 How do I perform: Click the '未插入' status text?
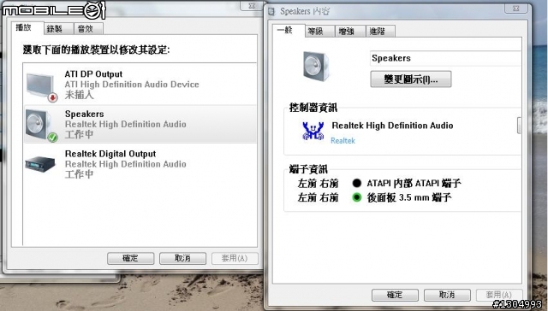pyautogui.click(x=79, y=95)
